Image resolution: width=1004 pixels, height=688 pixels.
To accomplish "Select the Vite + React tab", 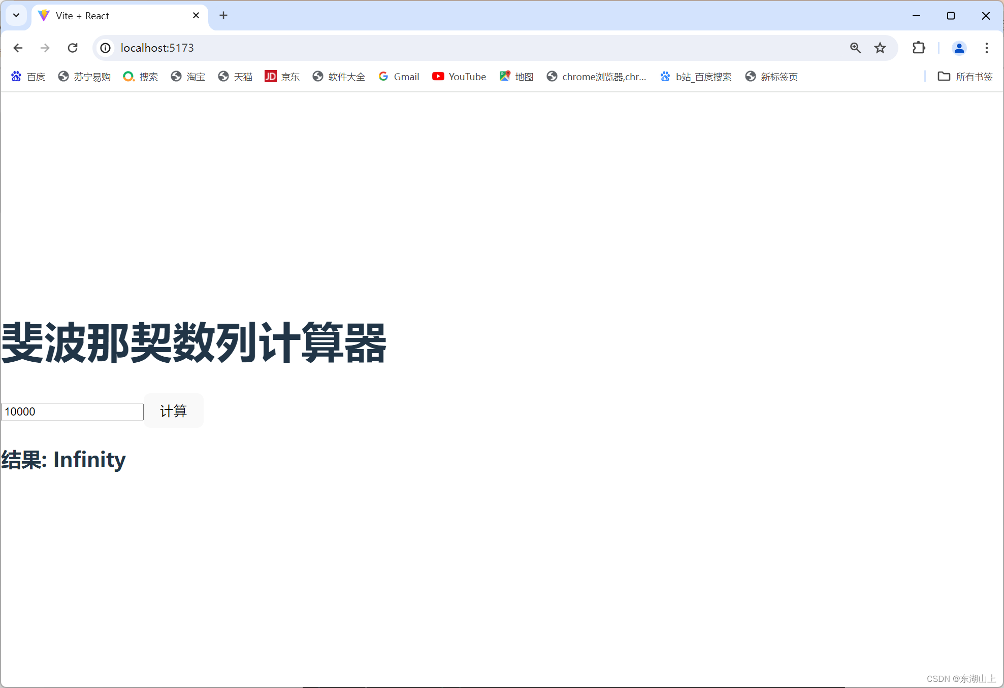I will 112,16.
